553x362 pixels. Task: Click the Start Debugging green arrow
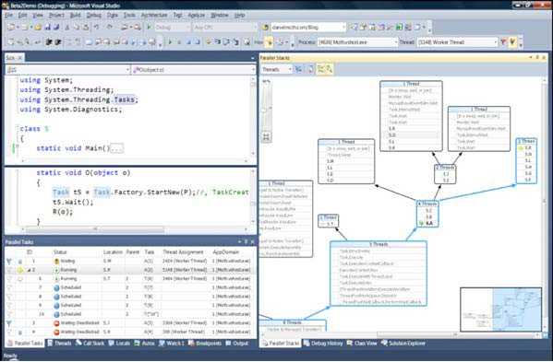point(149,27)
